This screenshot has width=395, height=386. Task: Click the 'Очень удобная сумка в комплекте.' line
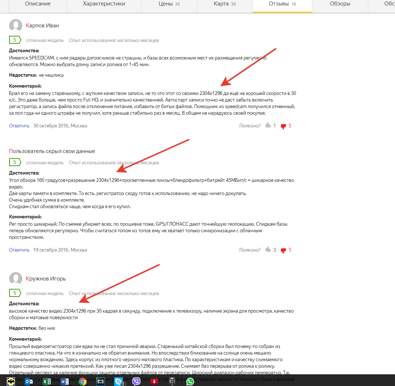coord(47,200)
